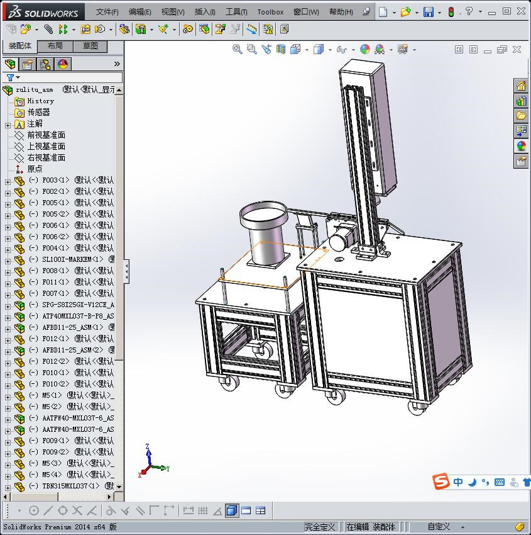Expand the F003<1> component node
Viewport: 531px width, 535px height.
point(8,182)
